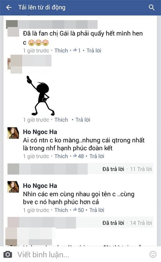
Task: View the thumbs-up count 48 likes
Action: pos(78,156)
